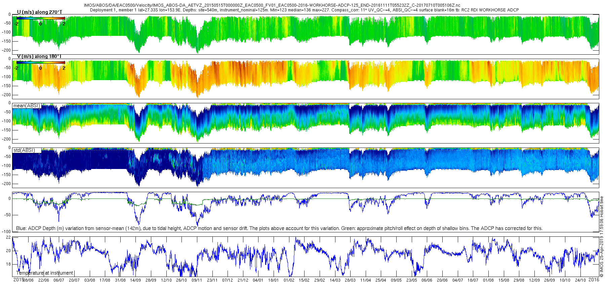This screenshot has width=605, height=285.
Task: Click the '14/03' date tick label
Action: [335, 280]
